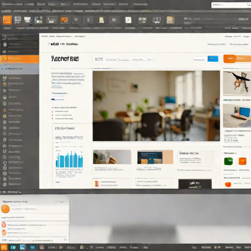This screenshot has width=251, height=251.
Task: Select the highlighted orange sidebar item
Action: [x=20, y=59]
